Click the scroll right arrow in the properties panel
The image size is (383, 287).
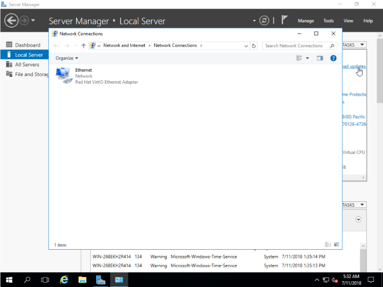pyautogui.click(x=363, y=177)
